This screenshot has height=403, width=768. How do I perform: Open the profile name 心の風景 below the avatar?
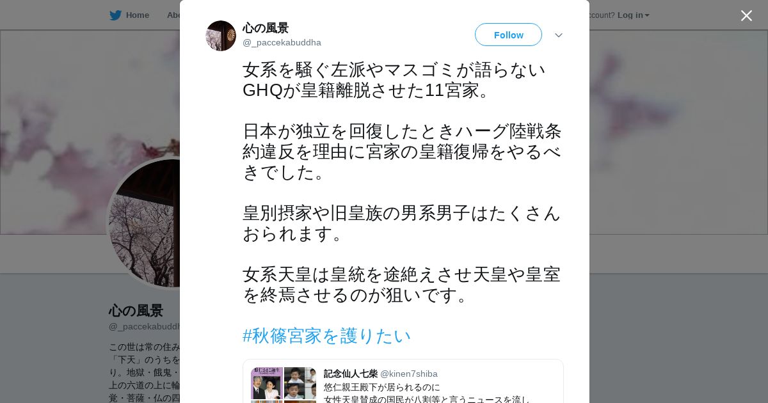click(x=136, y=311)
